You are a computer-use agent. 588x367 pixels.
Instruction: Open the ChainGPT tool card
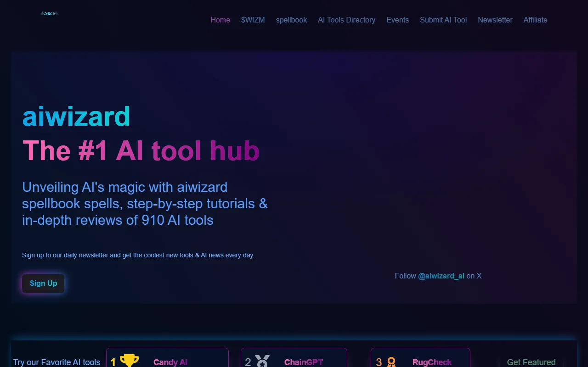294,357
